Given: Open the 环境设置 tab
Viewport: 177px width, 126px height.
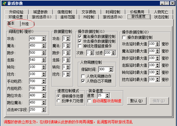Looking at the screenshot, I should (16, 17).
